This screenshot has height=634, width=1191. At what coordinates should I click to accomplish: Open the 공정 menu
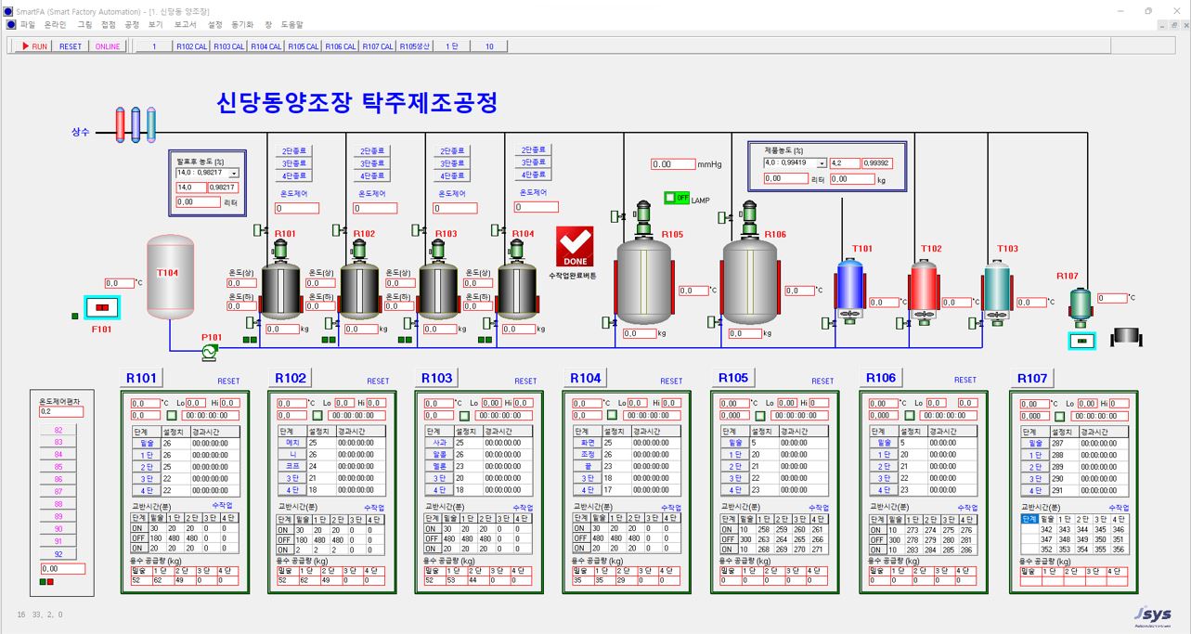click(x=132, y=25)
